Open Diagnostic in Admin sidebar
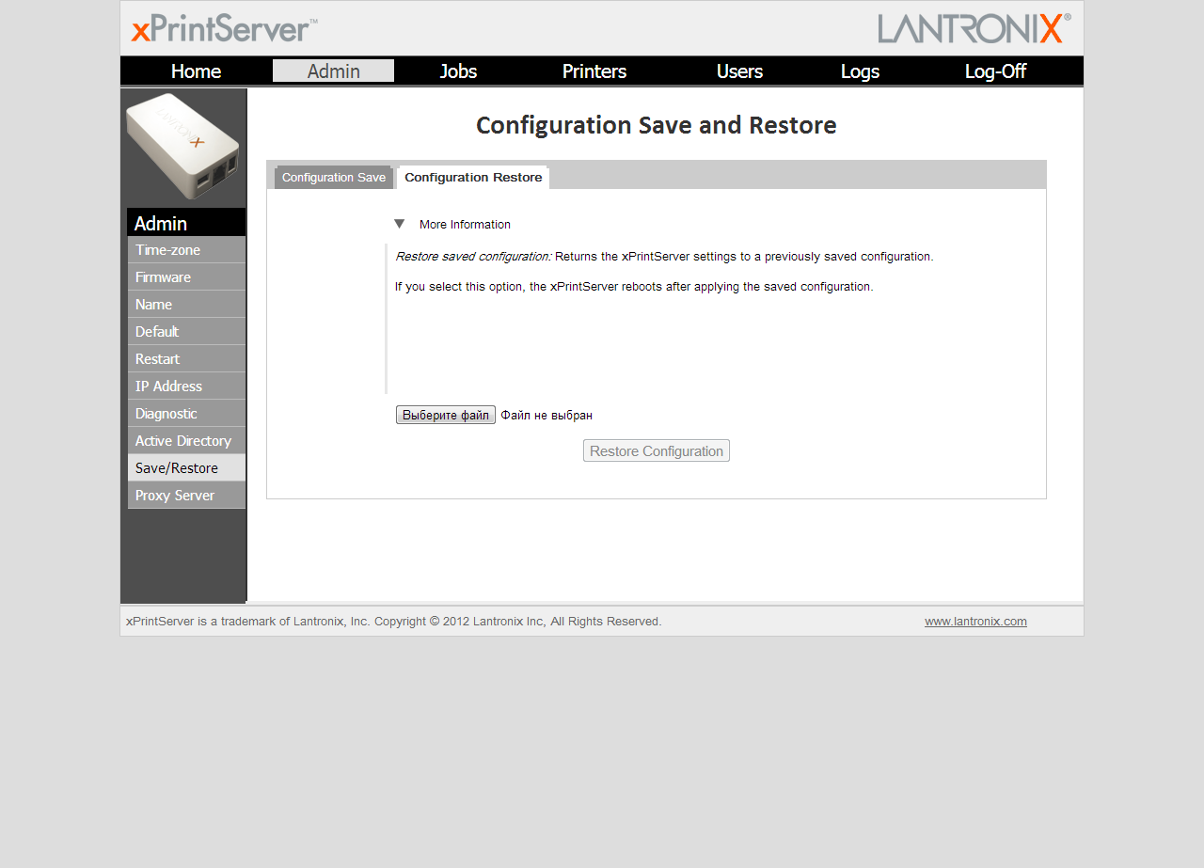 (186, 414)
